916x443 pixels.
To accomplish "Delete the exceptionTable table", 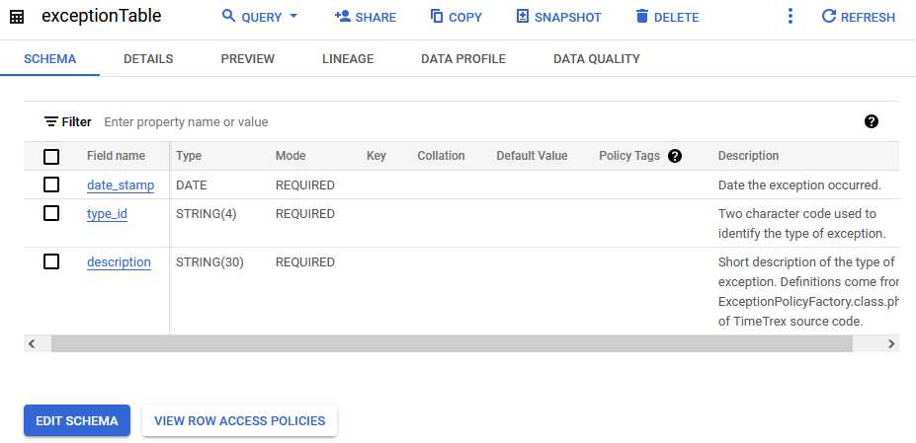I will tap(666, 17).
